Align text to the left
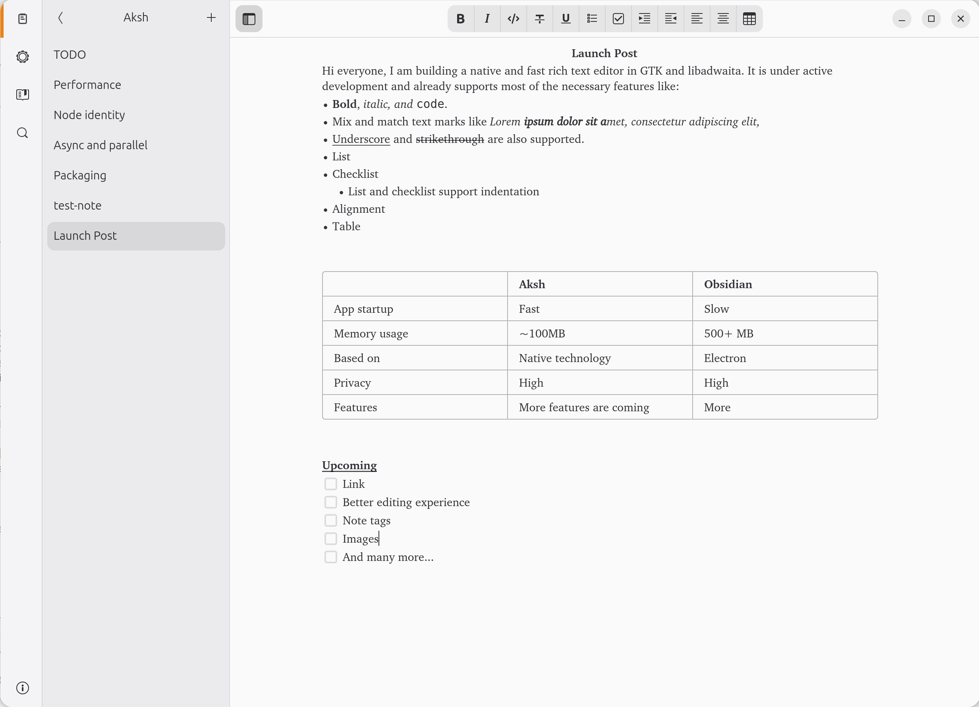The width and height of the screenshot is (979, 707). click(x=697, y=19)
